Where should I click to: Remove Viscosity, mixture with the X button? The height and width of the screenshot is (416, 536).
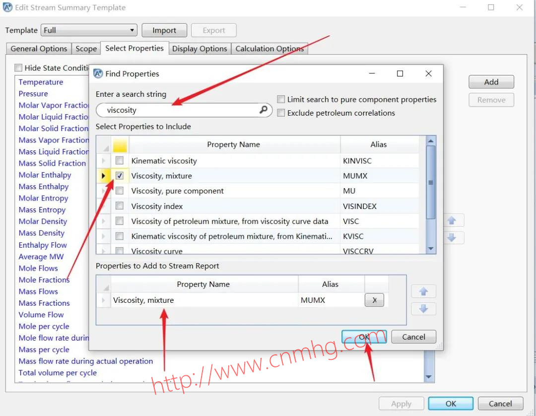point(374,300)
